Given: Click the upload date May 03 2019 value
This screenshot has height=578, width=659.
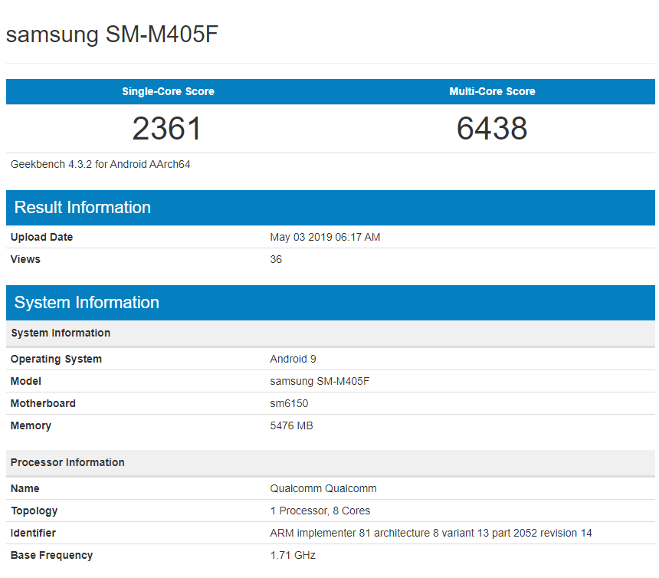Looking at the screenshot, I should coord(325,237).
